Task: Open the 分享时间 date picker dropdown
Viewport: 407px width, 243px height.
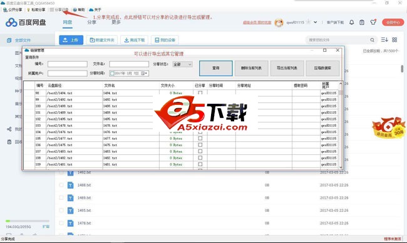Action: click(145, 74)
